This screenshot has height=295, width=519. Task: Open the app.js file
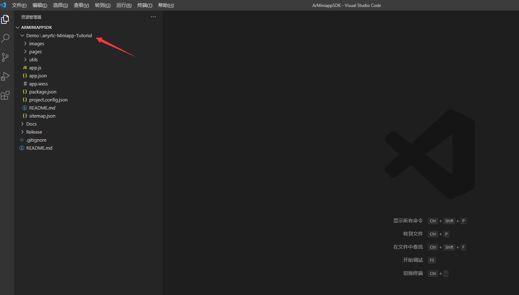[35, 68]
